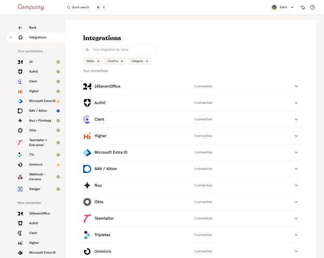Screen dimensions: 324x258
Task: Open the Karin user menu arrow
Action: coord(292,7)
